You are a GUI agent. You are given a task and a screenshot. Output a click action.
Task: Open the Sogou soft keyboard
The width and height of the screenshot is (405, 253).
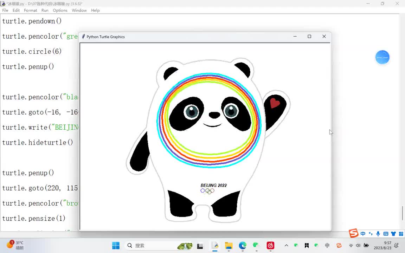coord(386,234)
